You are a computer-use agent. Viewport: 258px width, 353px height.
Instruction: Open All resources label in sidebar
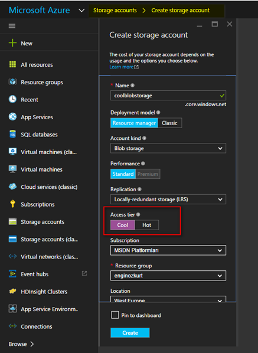(x=37, y=65)
